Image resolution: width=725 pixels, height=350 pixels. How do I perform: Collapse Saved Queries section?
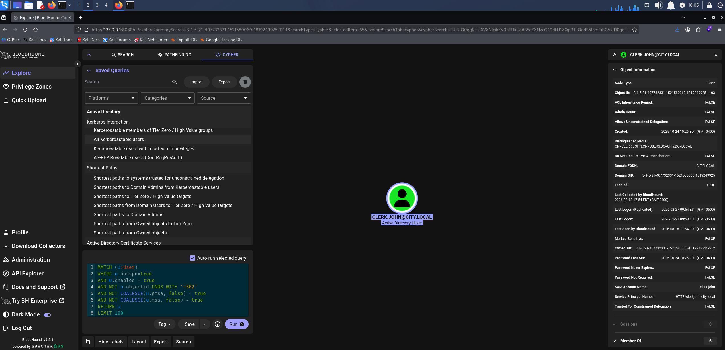89,71
